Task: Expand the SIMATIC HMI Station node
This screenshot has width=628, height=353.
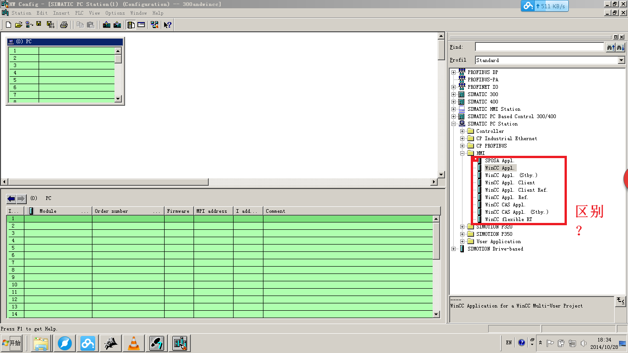Action: coord(454,109)
